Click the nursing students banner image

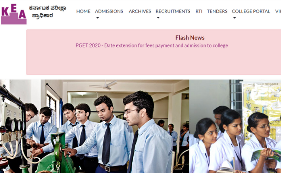click(235, 126)
